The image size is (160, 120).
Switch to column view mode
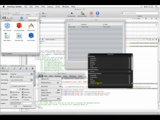click(x=11, y=18)
